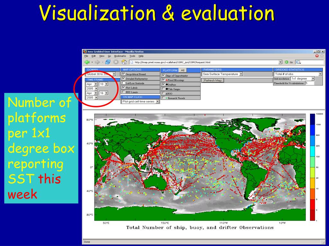329x246 pixels.
Task: Open the back-history arrow beside Back
Action: coord(92,62)
